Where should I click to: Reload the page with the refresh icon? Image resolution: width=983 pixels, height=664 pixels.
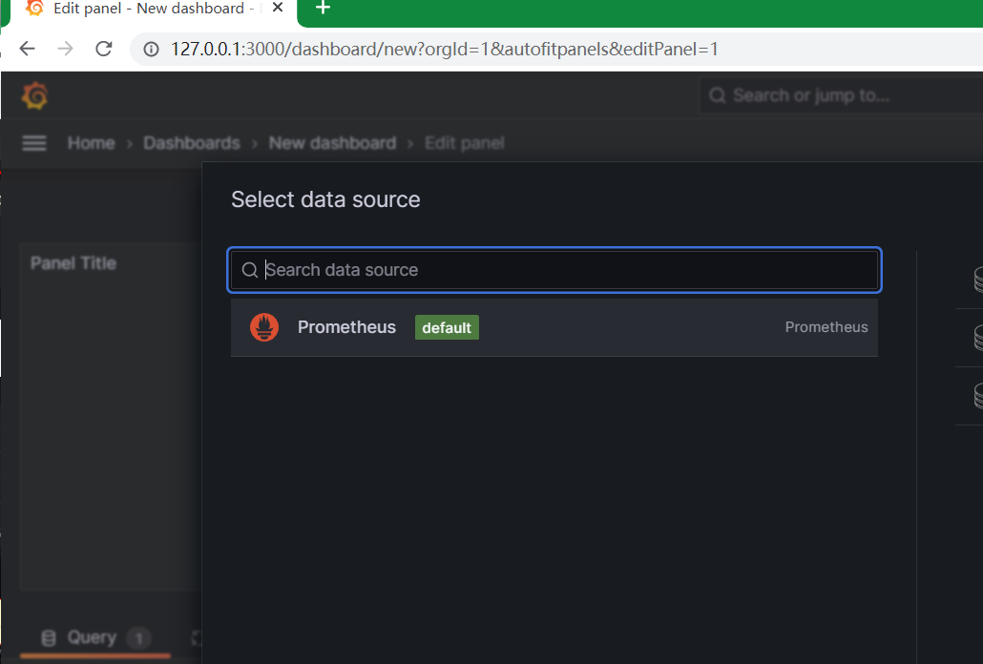click(104, 49)
